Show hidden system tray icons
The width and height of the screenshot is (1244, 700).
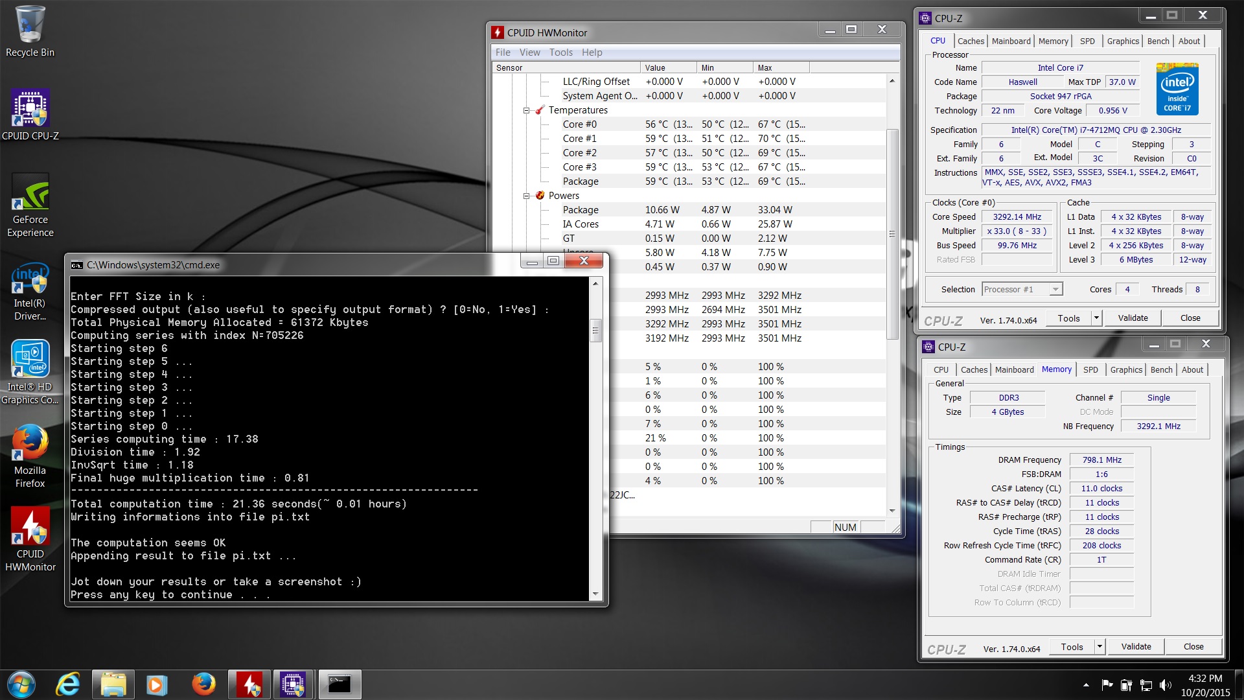pos(1086,685)
